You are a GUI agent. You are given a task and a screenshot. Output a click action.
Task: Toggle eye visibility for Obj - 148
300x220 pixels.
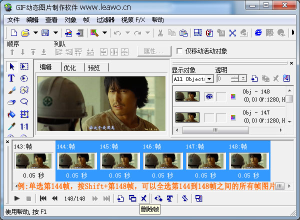point(209,96)
